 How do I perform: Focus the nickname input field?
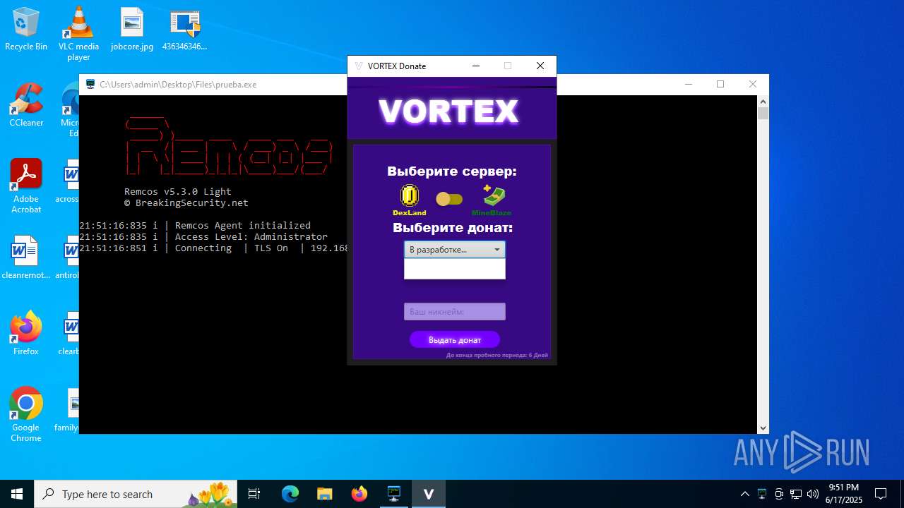(454, 311)
